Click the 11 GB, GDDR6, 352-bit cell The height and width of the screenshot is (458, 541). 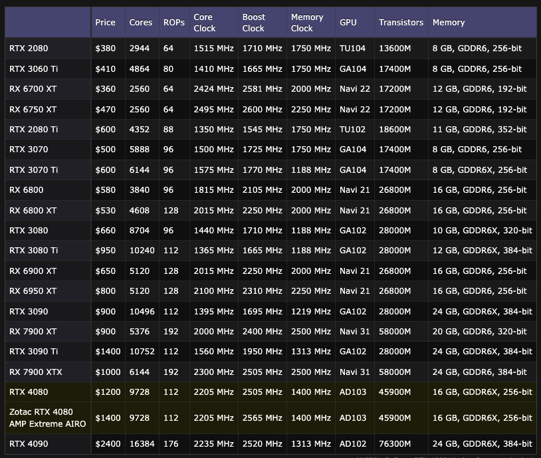click(x=480, y=130)
